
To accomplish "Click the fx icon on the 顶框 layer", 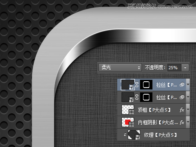I will [x=182, y=110].
